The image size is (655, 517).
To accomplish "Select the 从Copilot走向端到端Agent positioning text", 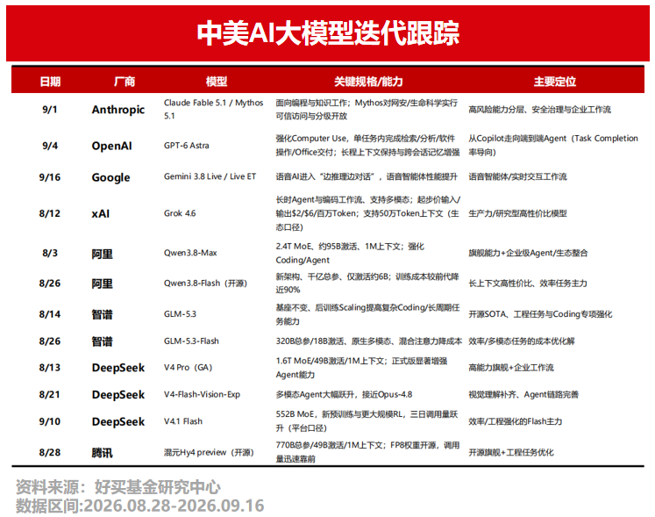I will (x=553, y=145).
